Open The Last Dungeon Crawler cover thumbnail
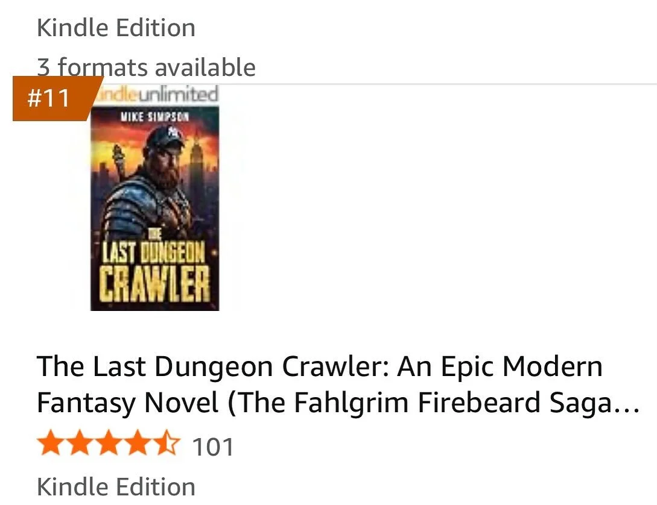 click(x=154, y=209)
